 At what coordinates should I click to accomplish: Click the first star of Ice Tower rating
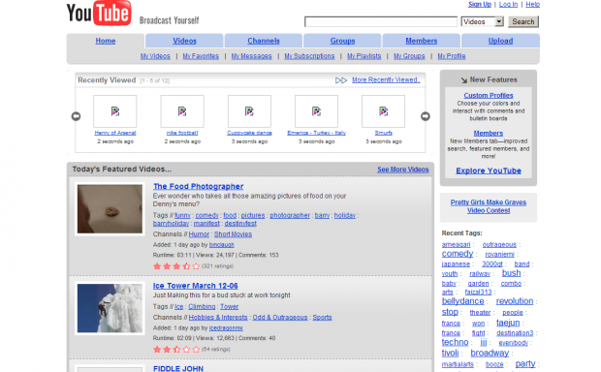pos(157,349)
